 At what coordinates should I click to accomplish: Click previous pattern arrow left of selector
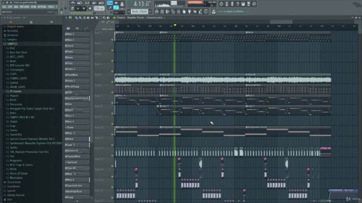click(x=129, y=11)
